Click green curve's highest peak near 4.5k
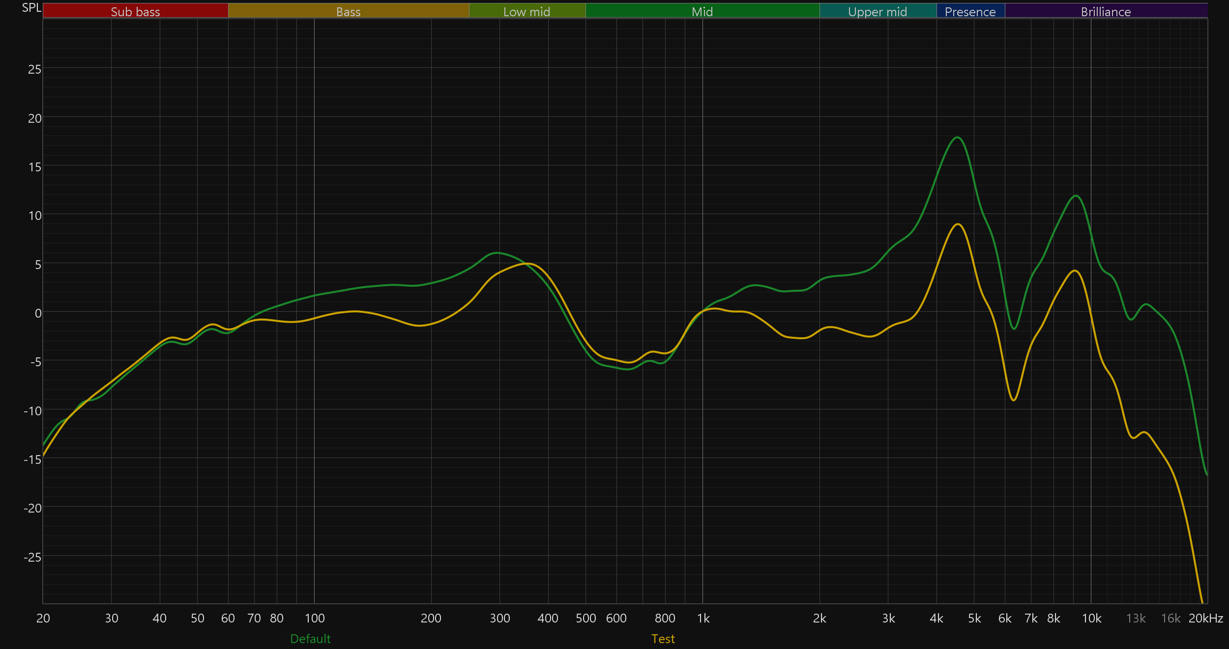The image size is (1229, 649). pyautogui.click(x=957, y=137)
